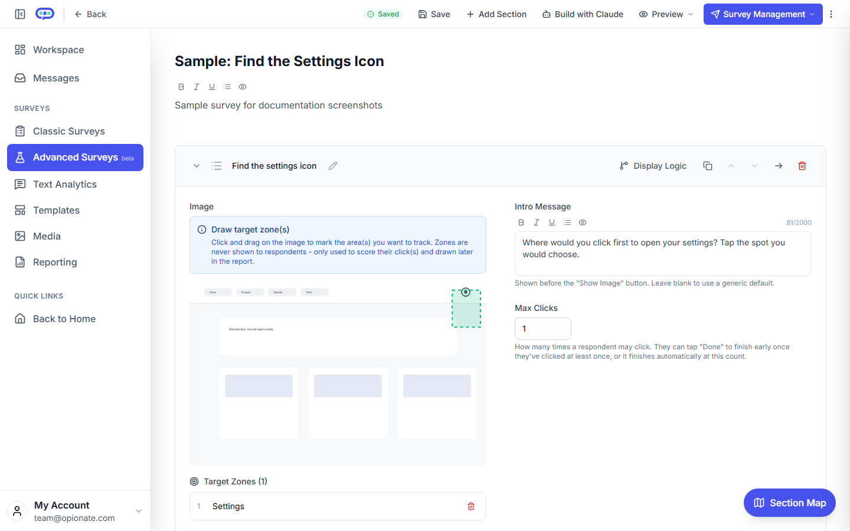Apply underline in Intro Message toolbar
Image resolution: width=850 pixels, height=531 pixels.
[552, 222]
